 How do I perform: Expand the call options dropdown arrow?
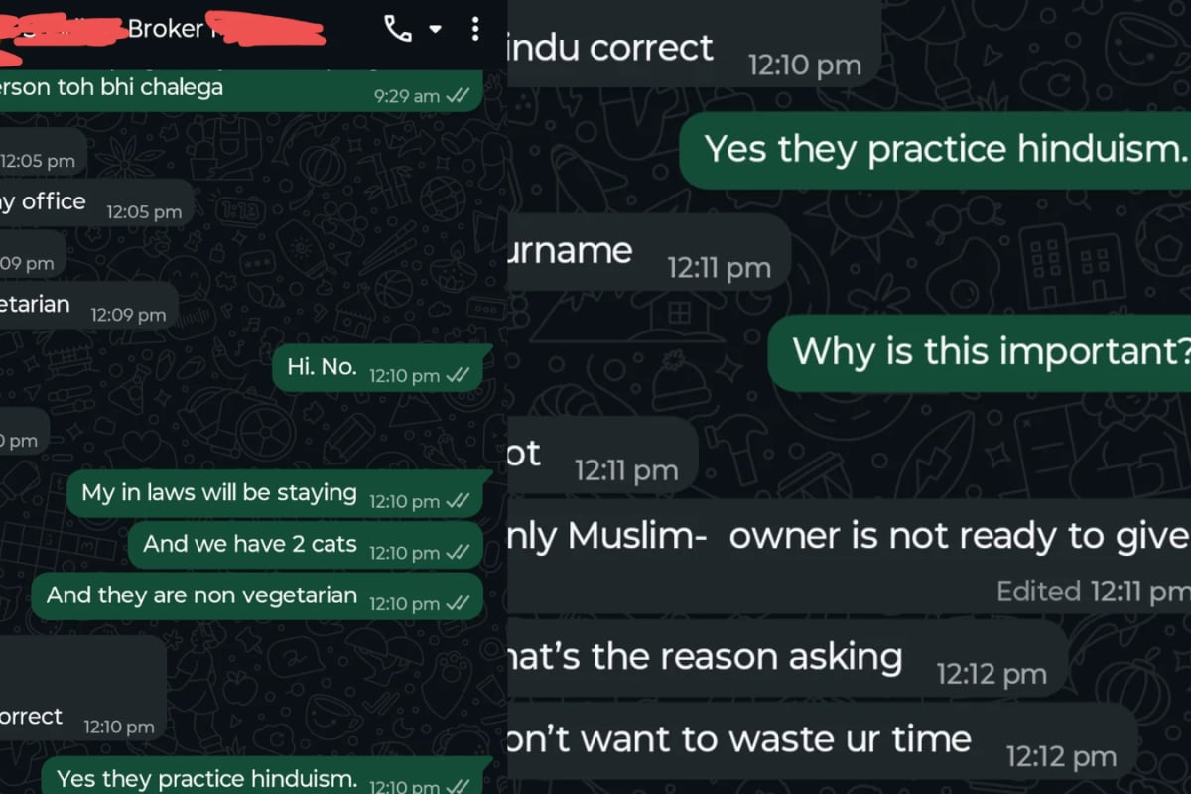click(435, 30)
